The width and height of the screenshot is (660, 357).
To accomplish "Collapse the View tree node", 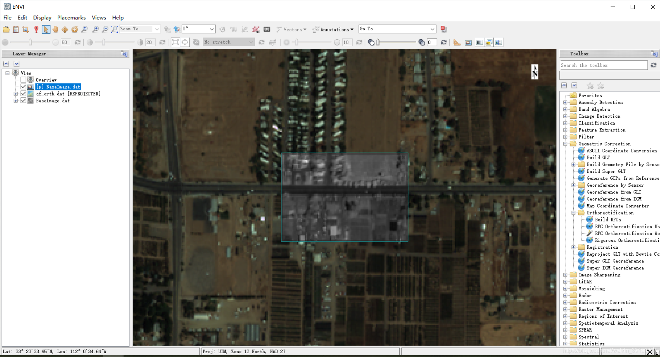I will click(7, 73).
